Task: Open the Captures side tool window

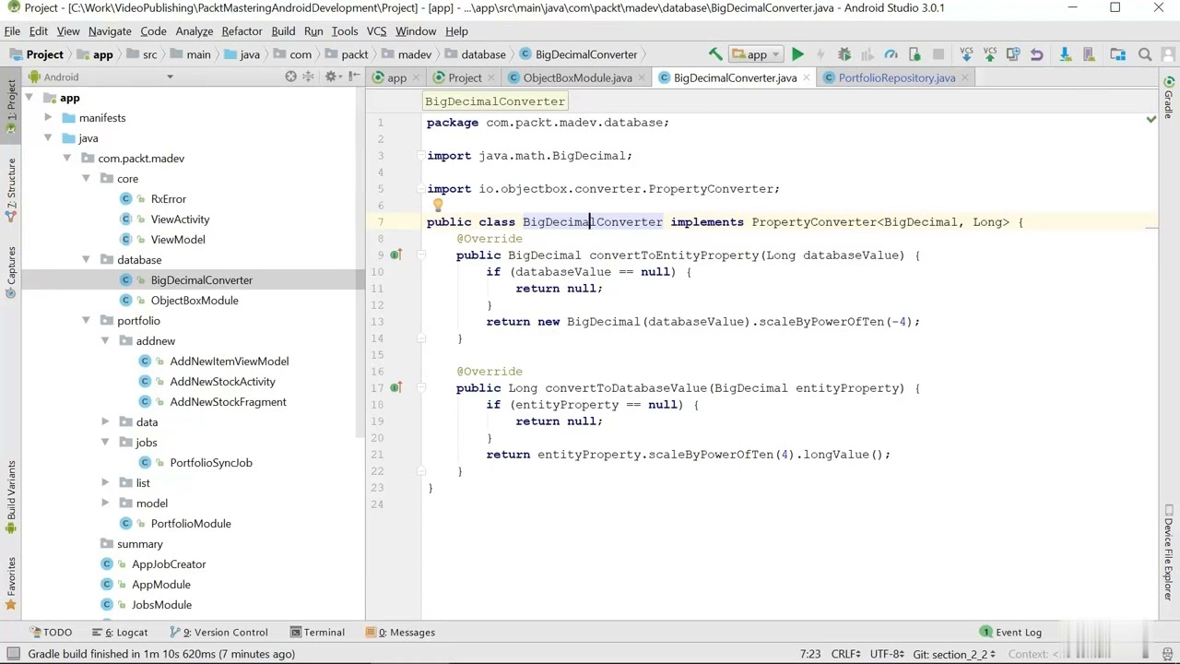Action: [x=11, y=273]
